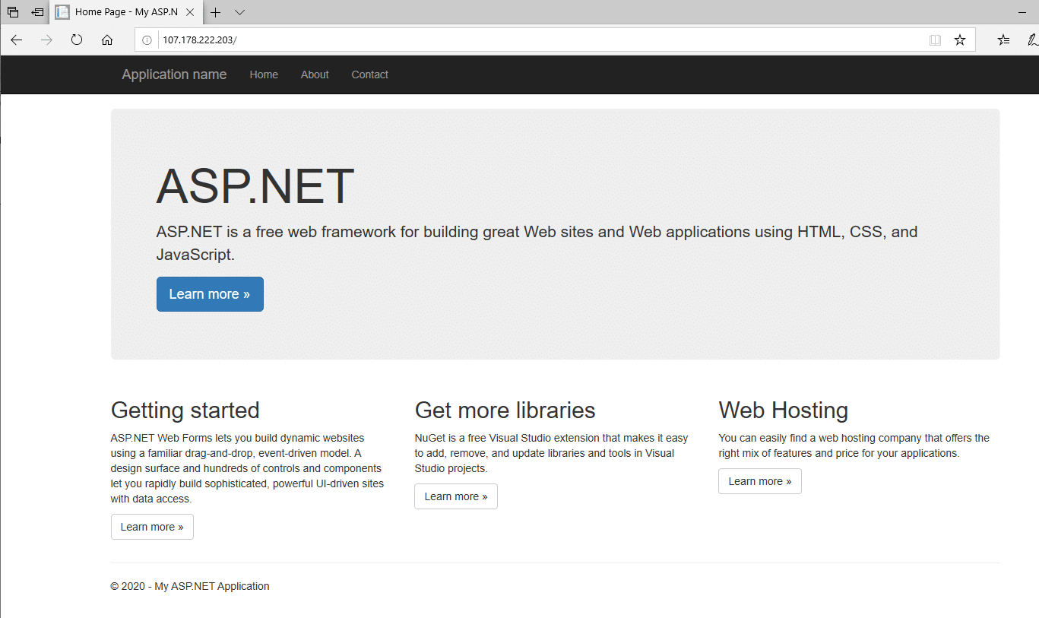The image size is (1039, 618).
Task: Close the Home Page tab
Action: [x=190, y=12]
